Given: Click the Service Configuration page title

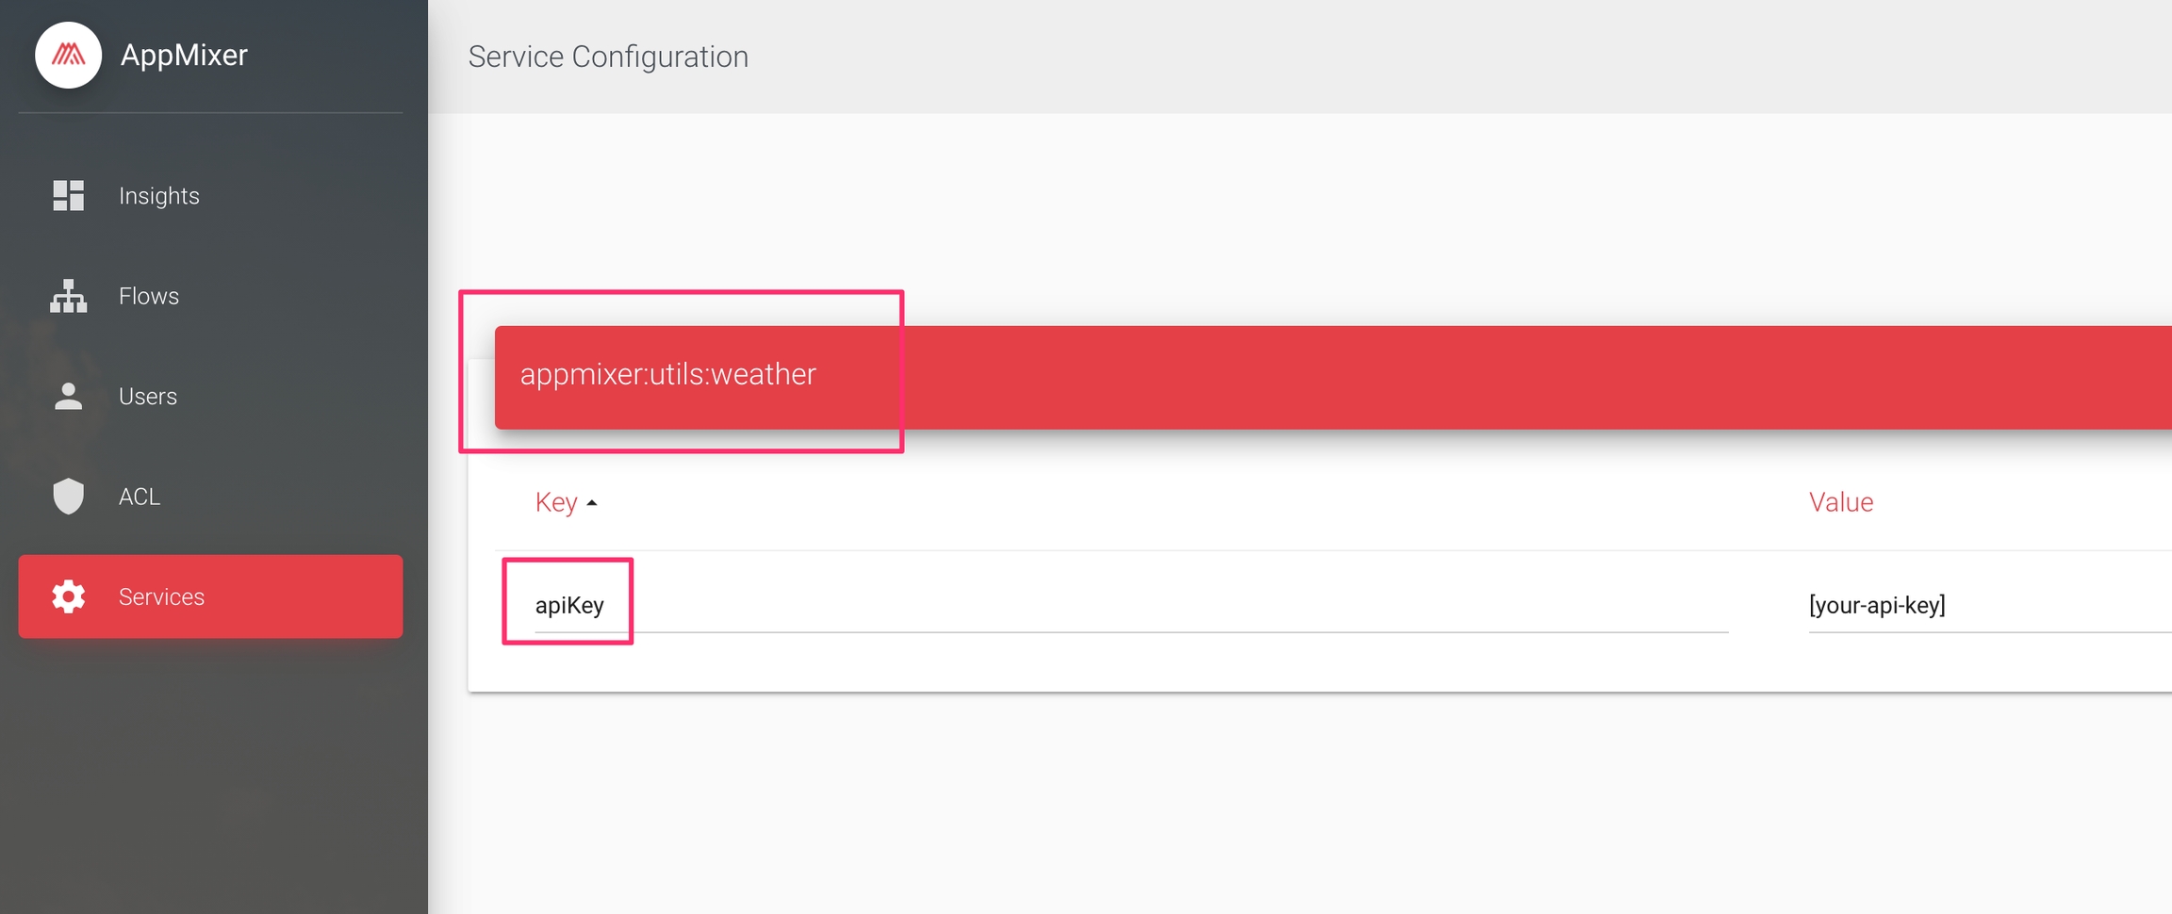Looking at the screenshot, I should [608, 57].
